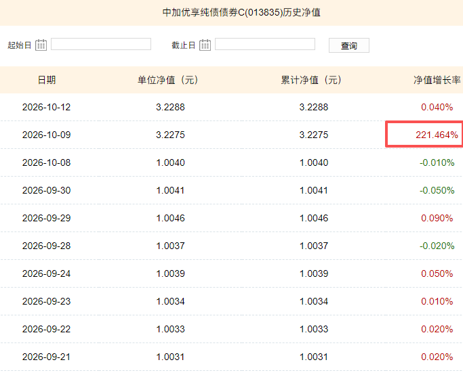Click the 起始日 date input field
The image size is (463, 377).
[101, 44]
